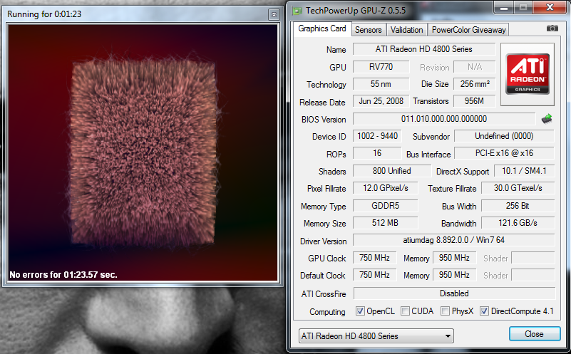
Task: Click the GPU field showing RV770
Action: pyautogui.click(x=381, y=67)
